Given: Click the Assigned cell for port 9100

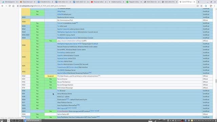Looking at the screenshot, I should pyautogui.click(x=51, y=76).
